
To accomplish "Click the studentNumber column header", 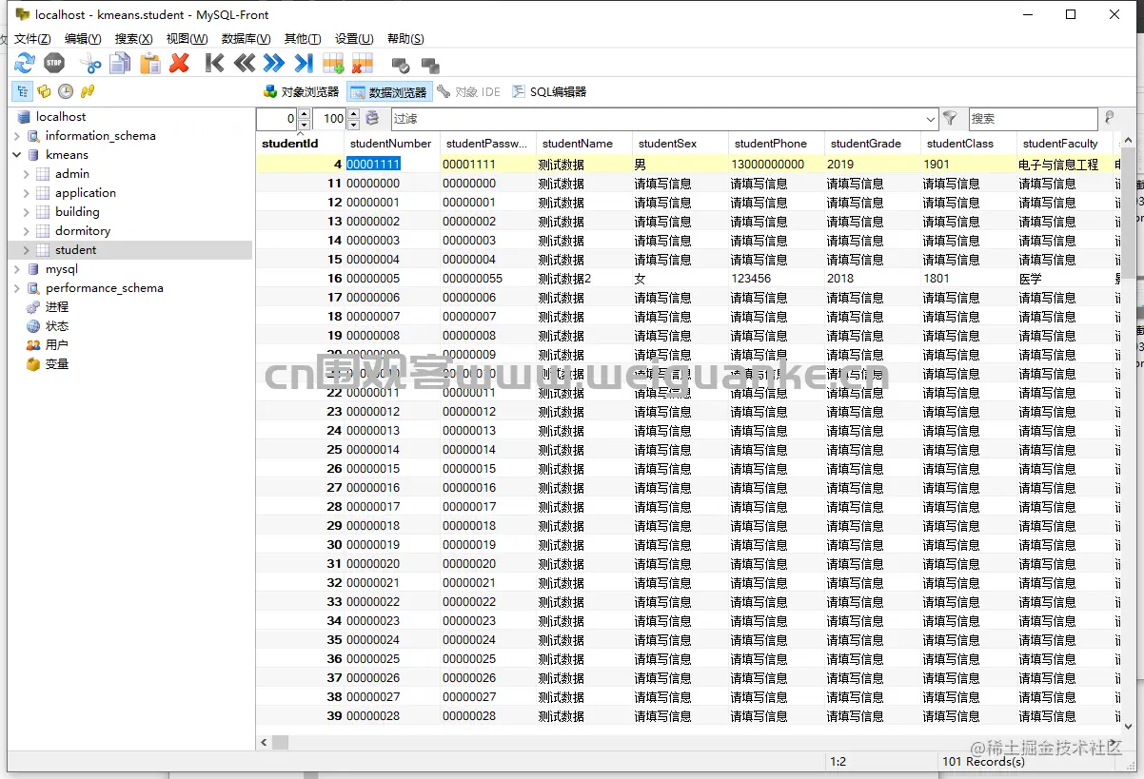I will [x=392, y=144].
